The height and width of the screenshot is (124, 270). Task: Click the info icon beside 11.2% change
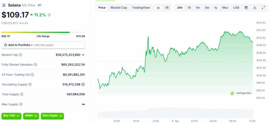click(x=49, y=15)
